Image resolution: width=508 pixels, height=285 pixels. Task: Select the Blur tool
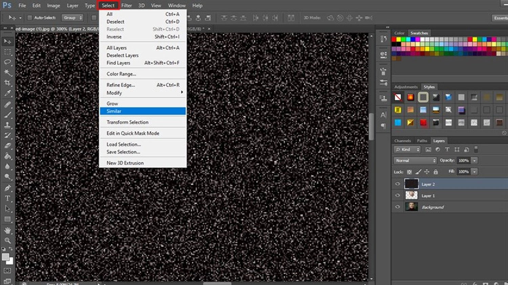coord(7,166)
